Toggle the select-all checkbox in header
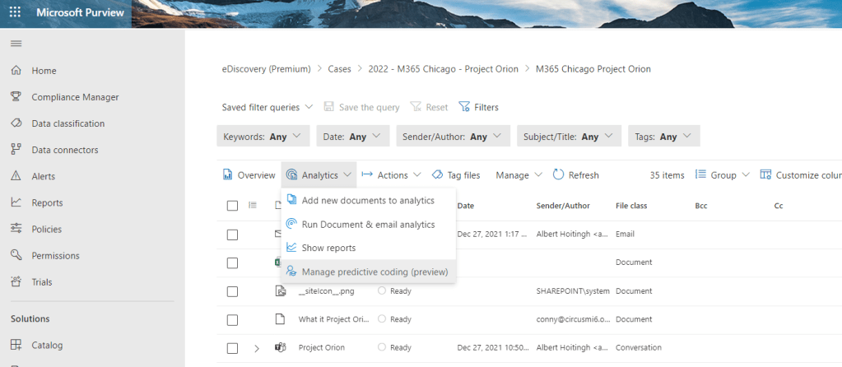The image size is (842, 367). (232, 206)
